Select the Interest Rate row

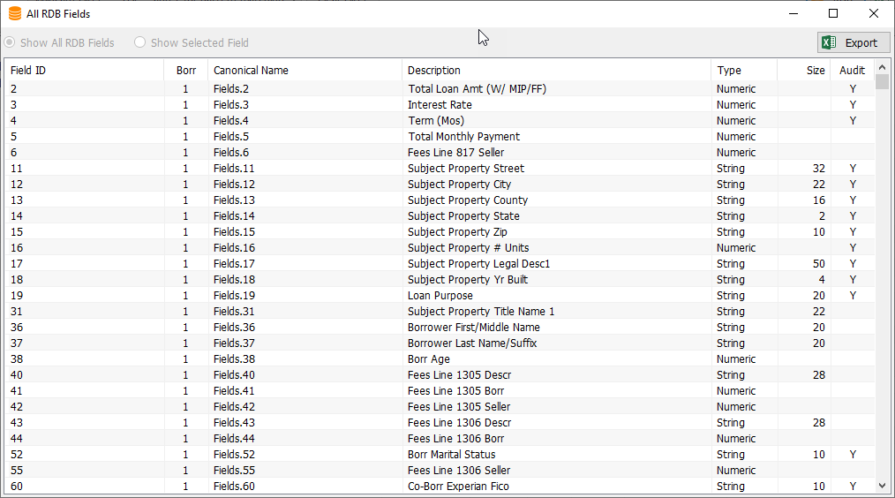click(440, 105)
